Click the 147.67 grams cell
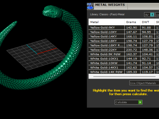Screen dimensions: 159x119 132,32
